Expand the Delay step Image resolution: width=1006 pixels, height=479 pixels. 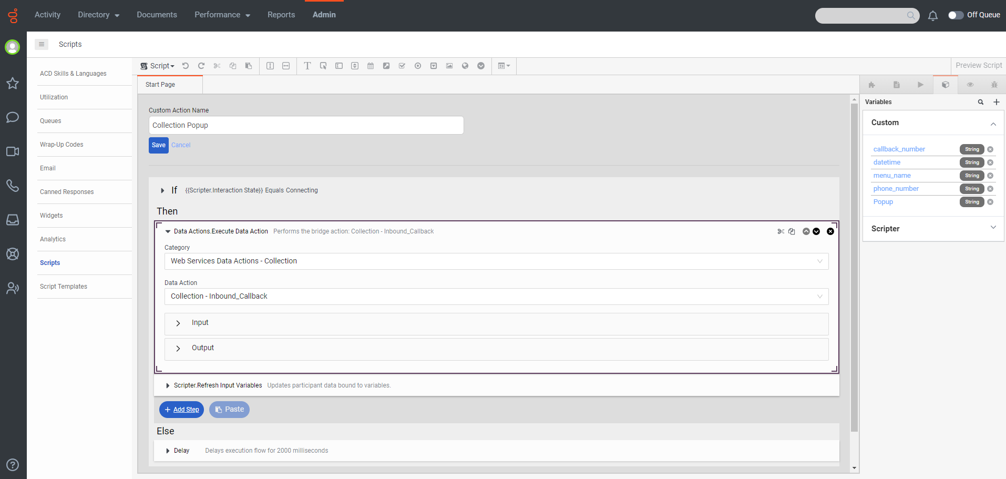(x=168, y=451)
